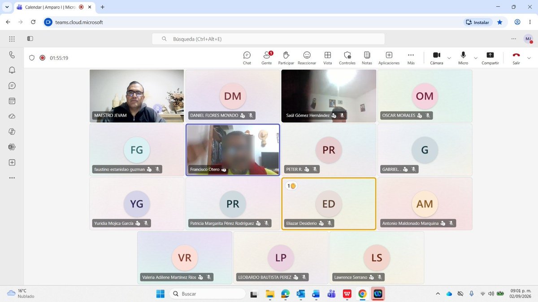This screenshot has height=302, width=538.
Task: Open the browser tab search dropdown
Action: [7, 7]
